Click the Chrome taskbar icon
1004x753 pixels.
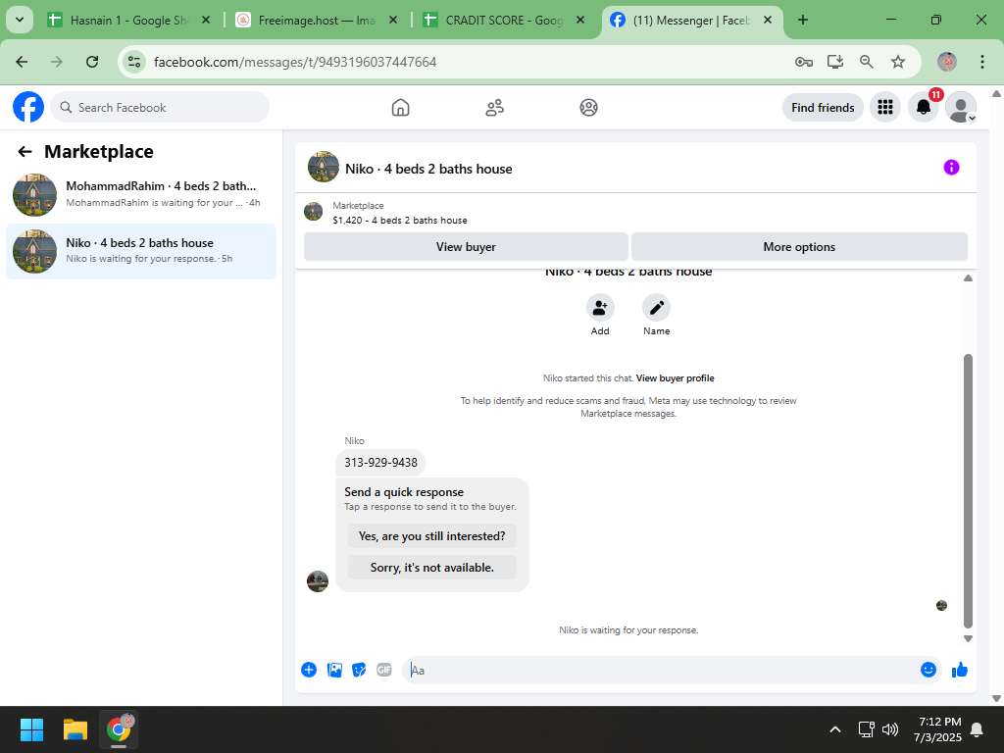pyautogui.click(x=119, y=729)
